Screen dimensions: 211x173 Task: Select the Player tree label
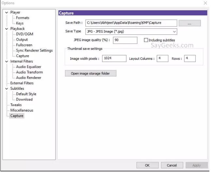(15, 12)
